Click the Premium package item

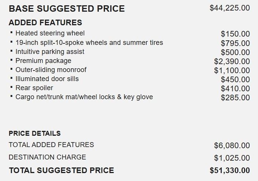[43, 61]
